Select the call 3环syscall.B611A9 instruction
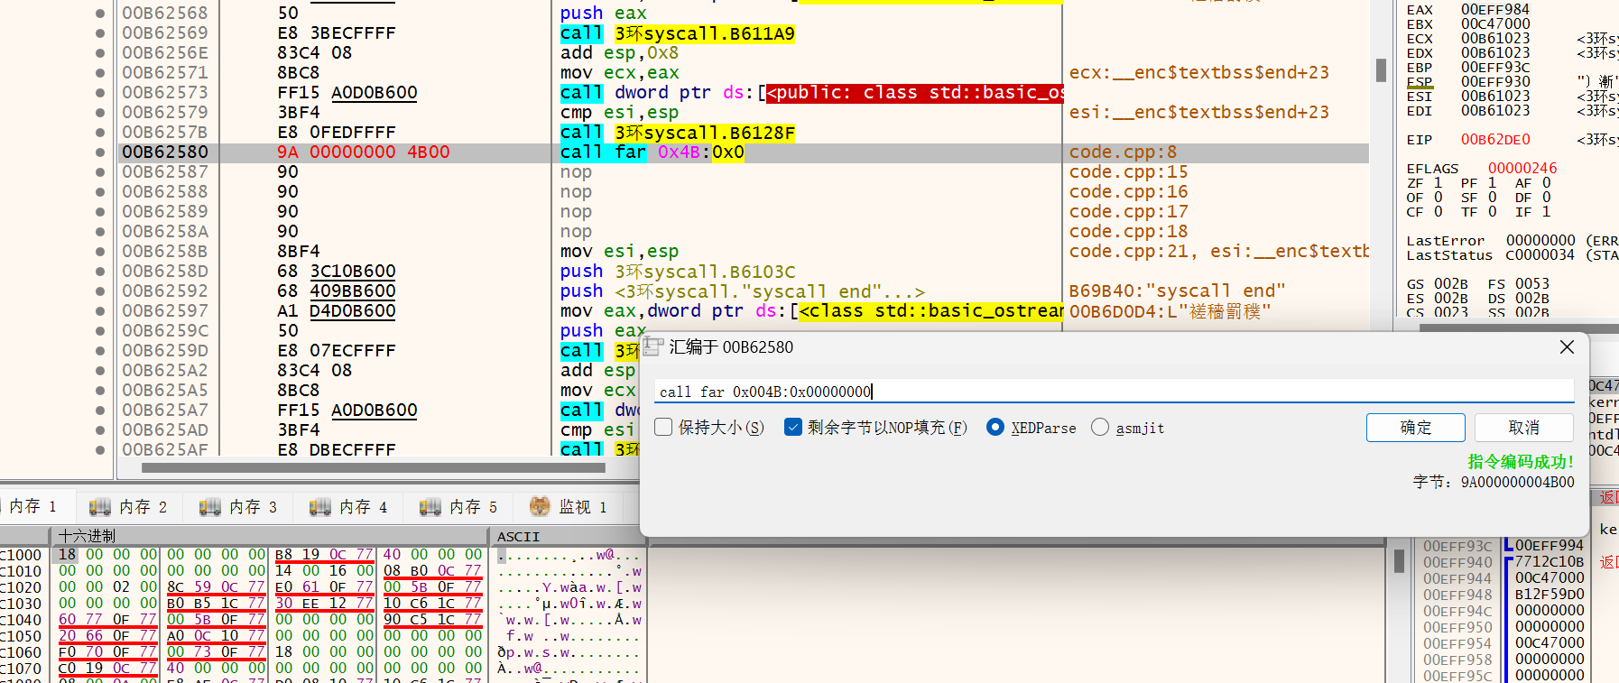This screenshot has height=683, width=1619. click(678, 33)
